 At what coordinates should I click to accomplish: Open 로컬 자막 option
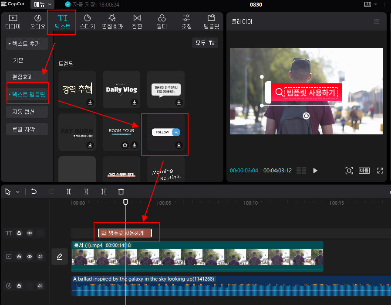[x=27, y=129]
